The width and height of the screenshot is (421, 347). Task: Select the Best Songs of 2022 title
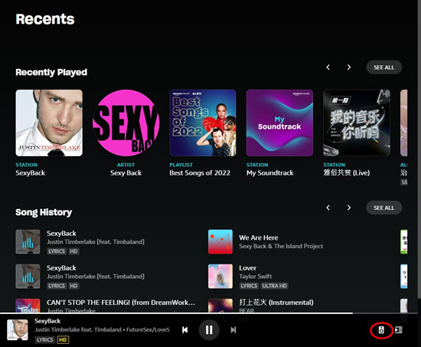pyautogui.click(x=200, y=173)
